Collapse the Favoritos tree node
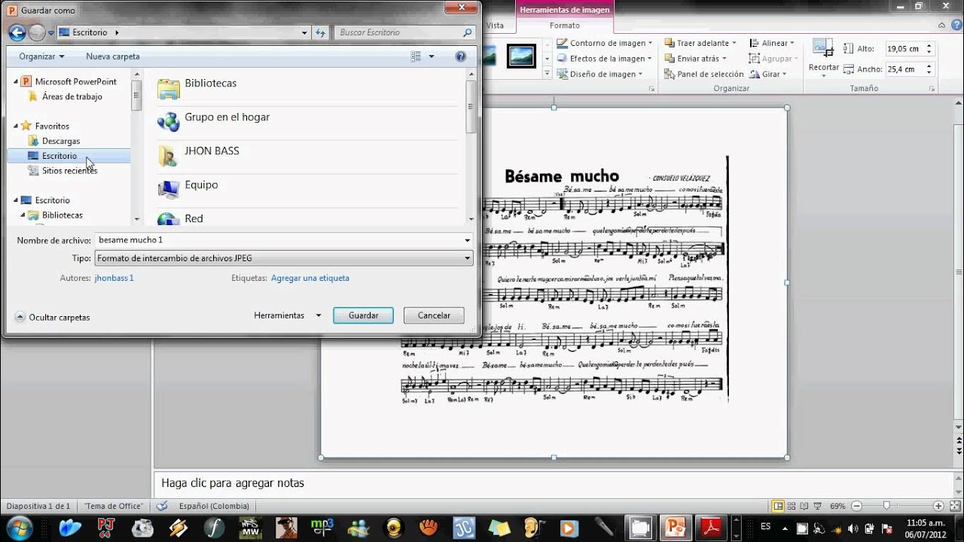The width and height of the screenshot is (964, 542). (x=16, y=126)
